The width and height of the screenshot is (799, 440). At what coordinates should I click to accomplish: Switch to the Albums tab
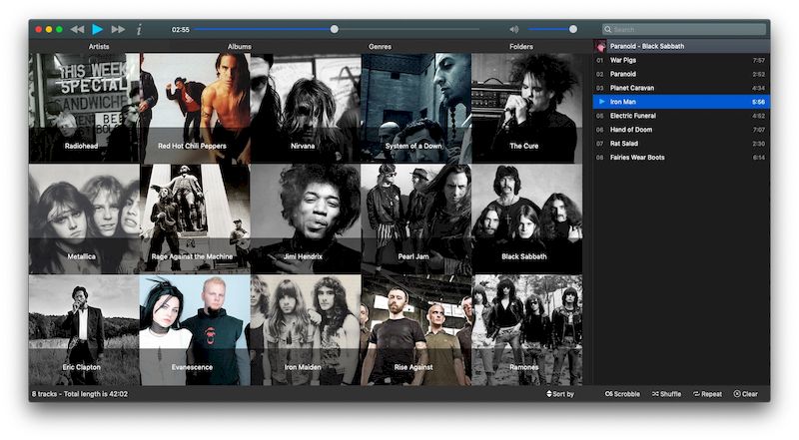tap(240, 46)
